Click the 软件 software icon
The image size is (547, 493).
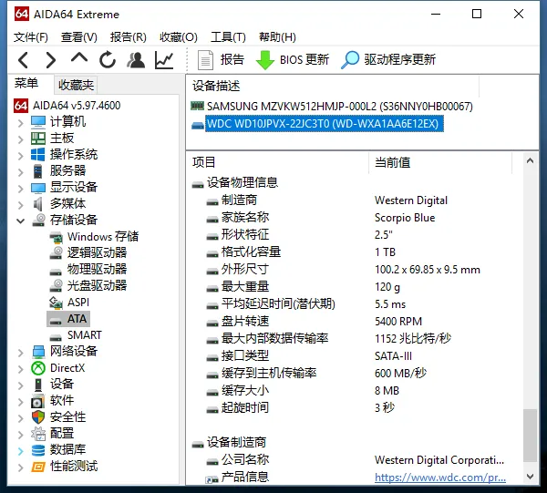[37, 401]
